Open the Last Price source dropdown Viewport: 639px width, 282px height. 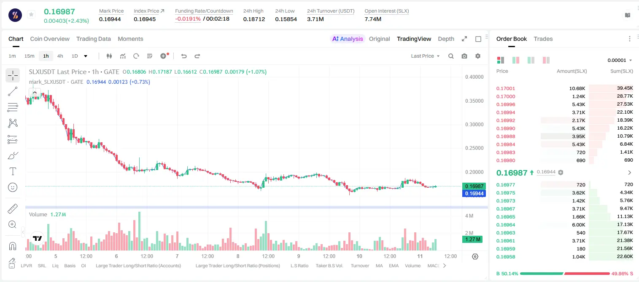425,56
